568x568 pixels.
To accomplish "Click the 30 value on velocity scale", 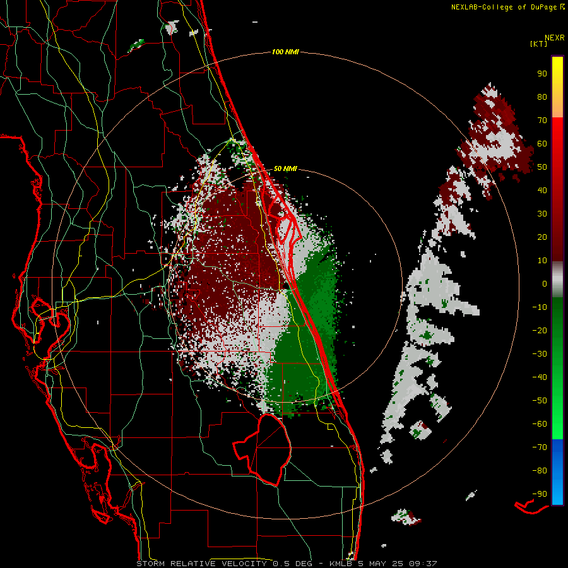I will click(542, 214).
